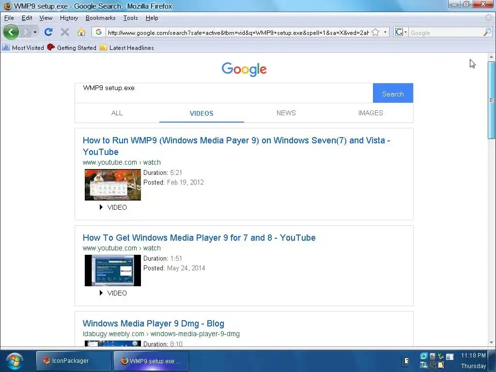Open the View menu
This screenshot has width=496, height=372.
click(x=46, y=18)
